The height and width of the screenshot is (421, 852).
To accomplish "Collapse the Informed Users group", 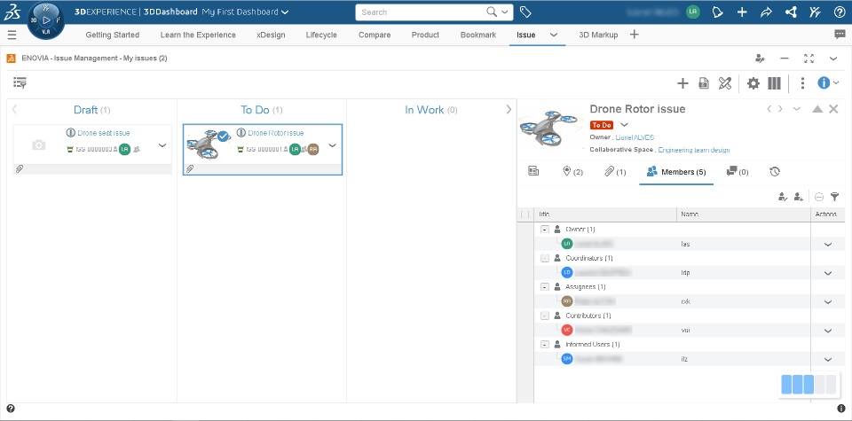I will pyautogui.click(x=545, y=344).
